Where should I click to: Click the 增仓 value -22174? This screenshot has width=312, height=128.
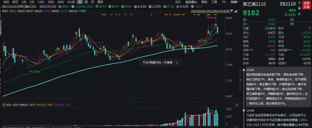click(x=305, y=33)
